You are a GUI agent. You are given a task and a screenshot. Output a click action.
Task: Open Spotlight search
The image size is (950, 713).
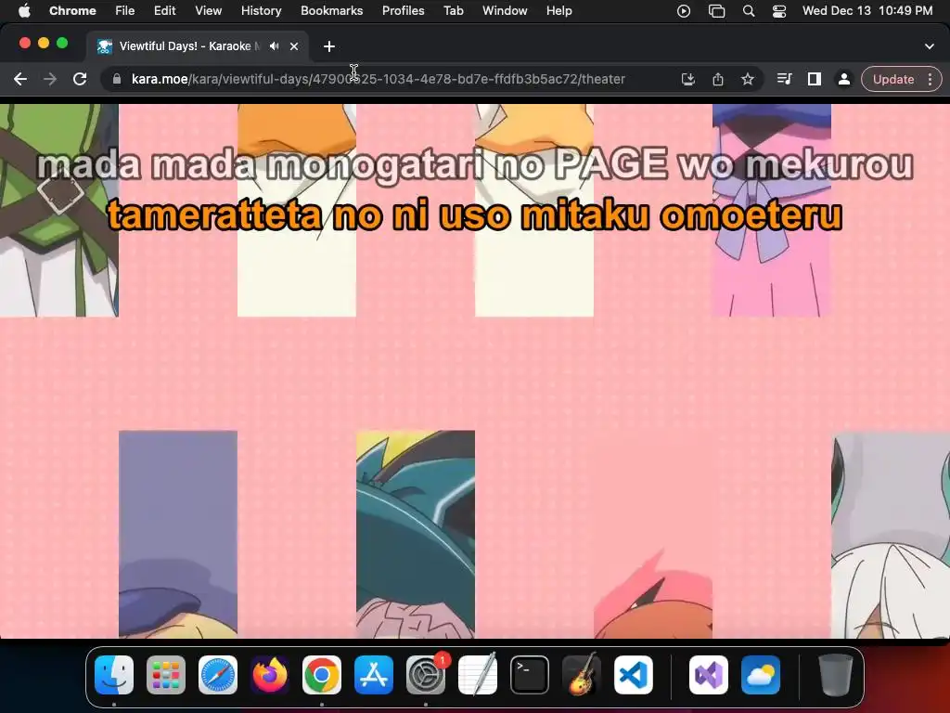click(x=749, y=11)
